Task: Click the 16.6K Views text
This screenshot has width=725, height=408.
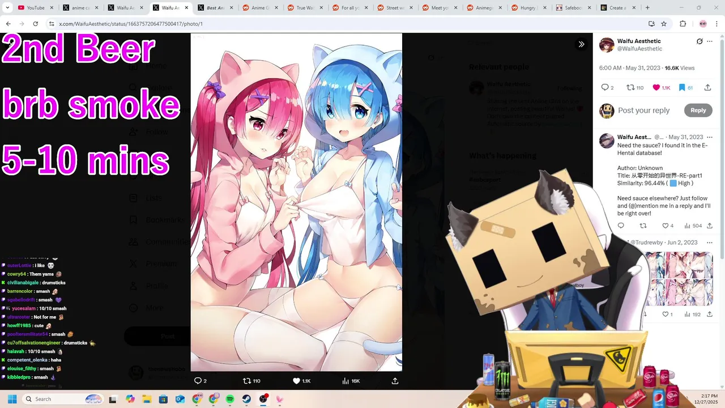Action: [x=679, y=68]
